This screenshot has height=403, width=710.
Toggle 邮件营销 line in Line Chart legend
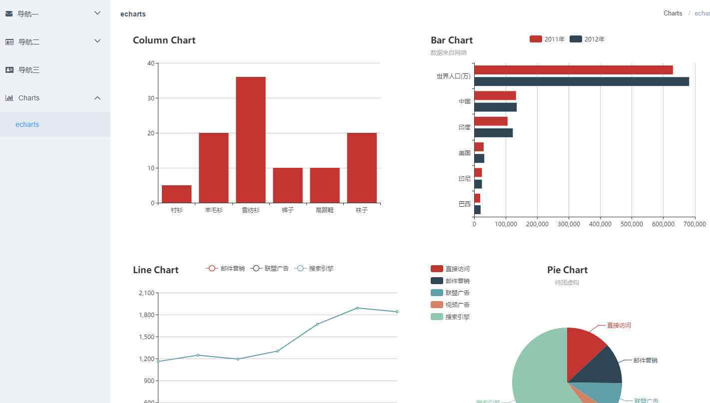tap(225, 268)
